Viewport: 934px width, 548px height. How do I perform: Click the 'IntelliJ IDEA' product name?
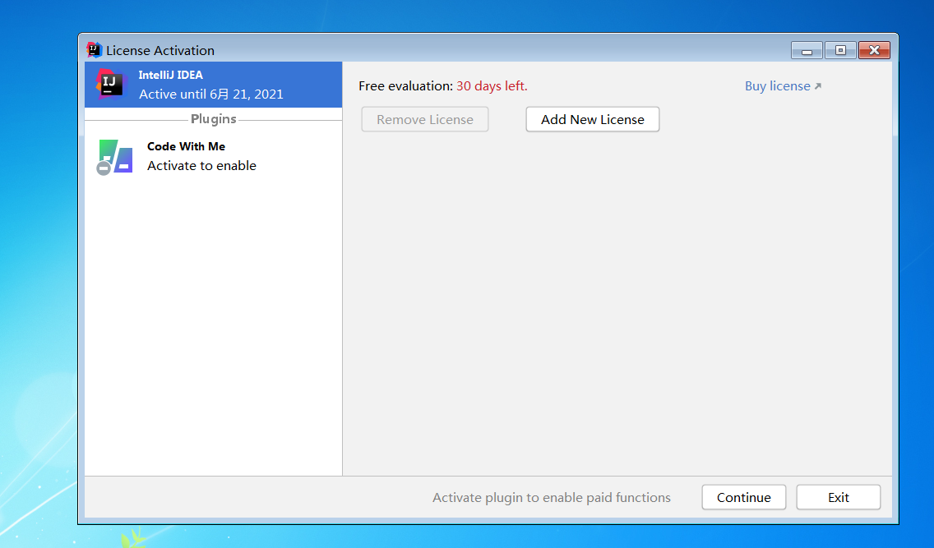[x=170, y=75]
